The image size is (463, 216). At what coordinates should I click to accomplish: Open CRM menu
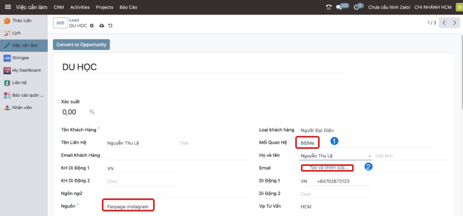pyautogui.click(x=59, y=7)
